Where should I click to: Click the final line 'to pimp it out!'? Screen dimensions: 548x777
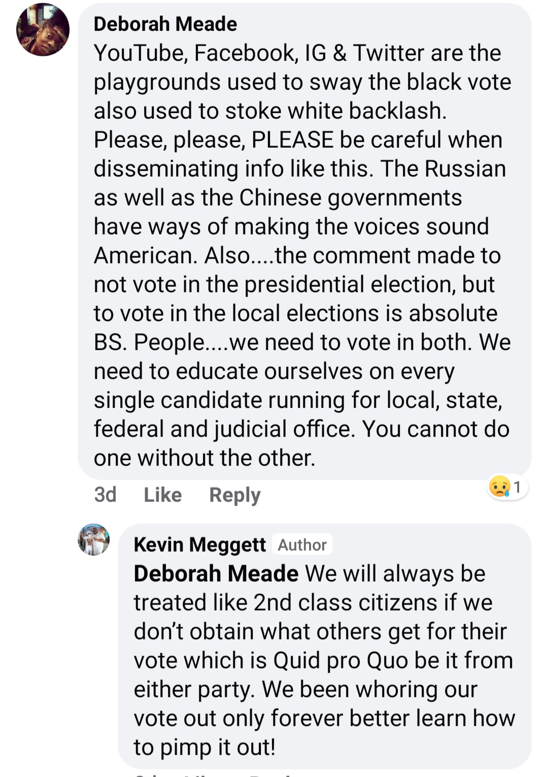click(x=204, y=747)
